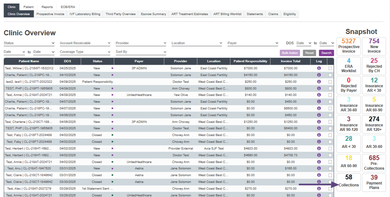This screenshot has width=390, height=197.
Task: Open log icon for test2, test1 row
Action: point(319,81)
